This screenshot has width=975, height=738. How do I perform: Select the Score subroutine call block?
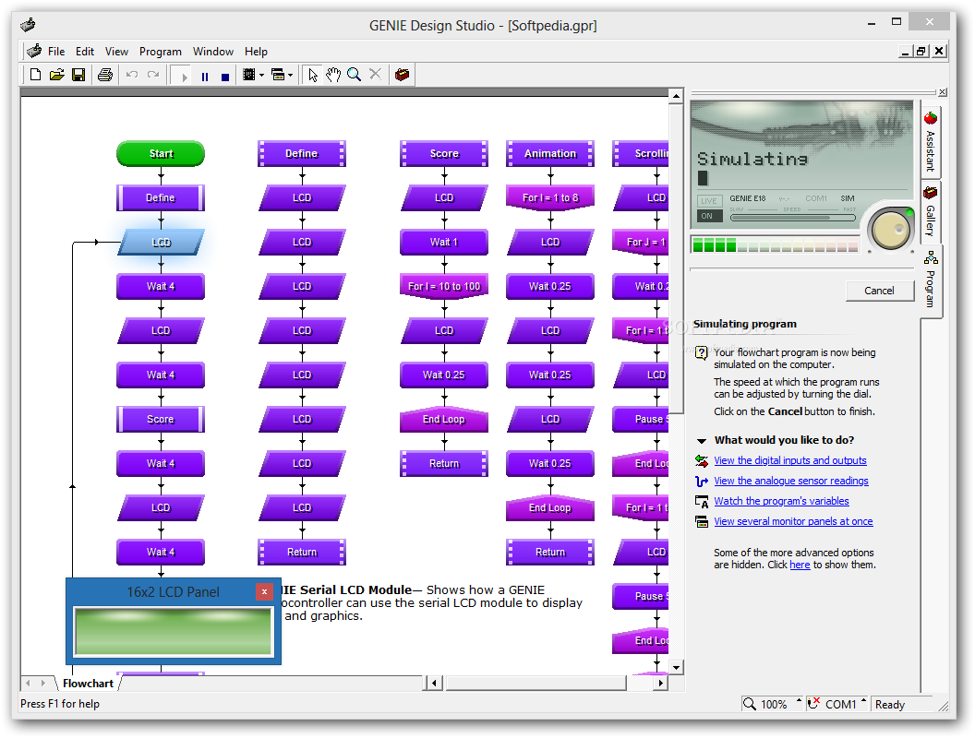tap(161, 420)
